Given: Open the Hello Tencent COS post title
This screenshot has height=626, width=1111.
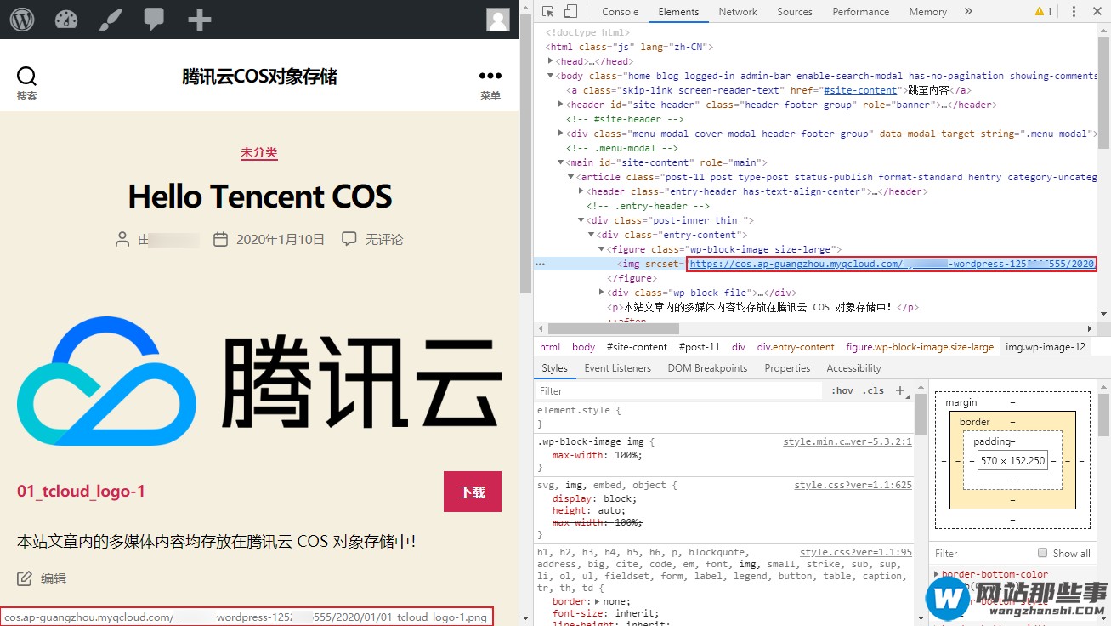Looking at the screenshot, I should [260, 196].
